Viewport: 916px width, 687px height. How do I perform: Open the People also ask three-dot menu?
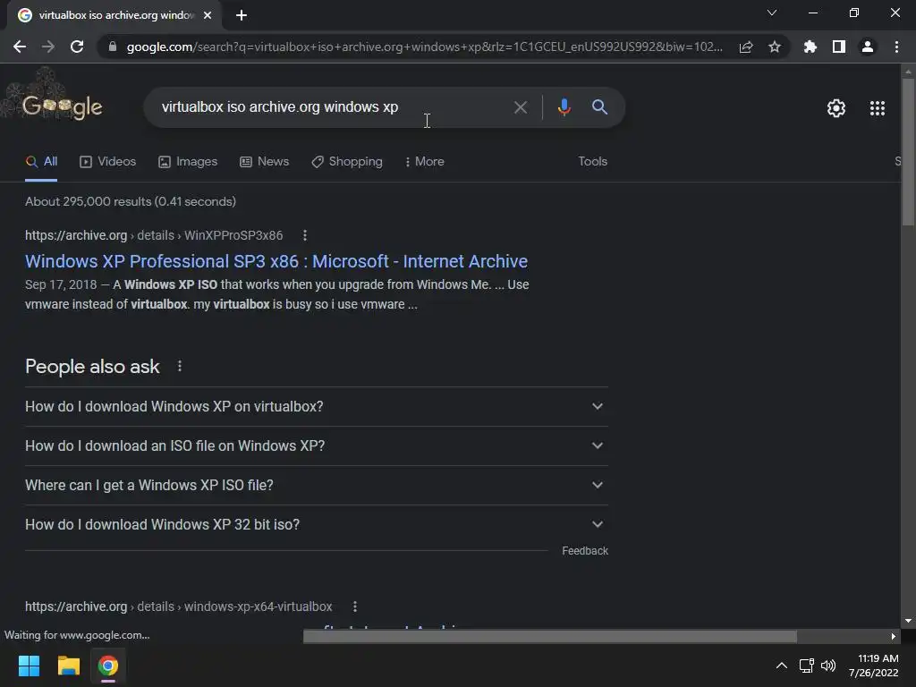pos(179,366)
